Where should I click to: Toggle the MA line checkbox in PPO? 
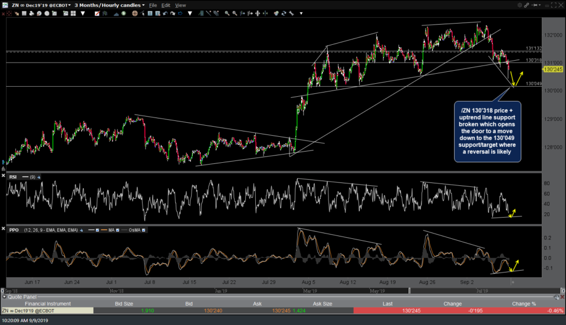[117, 229]
